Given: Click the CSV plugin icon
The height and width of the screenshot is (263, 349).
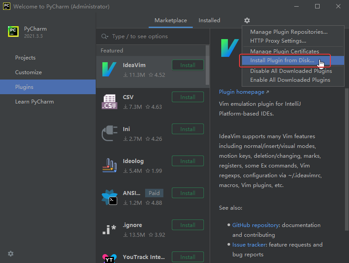Looking at the screenshot, I should (x=110, y=101).
